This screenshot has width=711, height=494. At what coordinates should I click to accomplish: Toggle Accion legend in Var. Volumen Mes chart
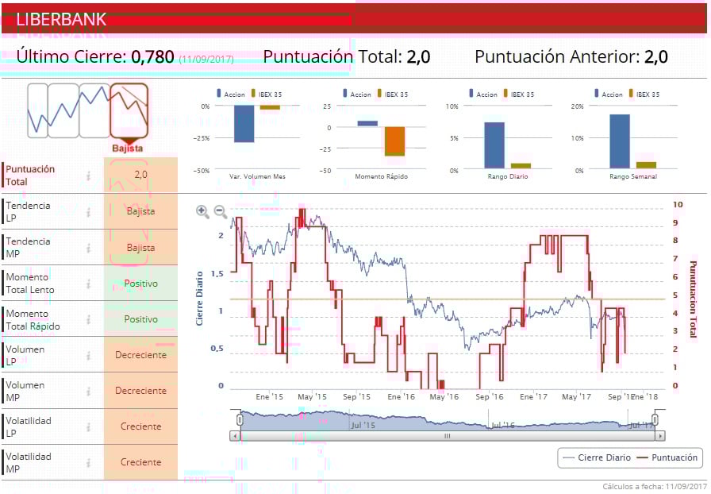tap(231, 94)
